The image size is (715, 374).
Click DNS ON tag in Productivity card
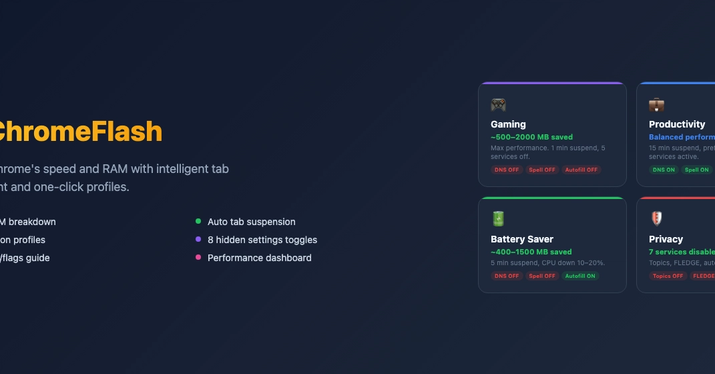tap(664, 170)
